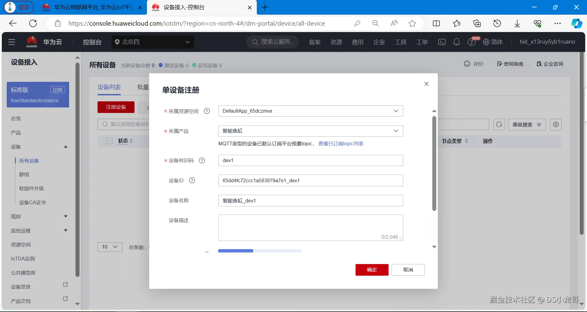Expand the 监控运维 sidebar section
Screen dimensions: 587x312
[65, 230]
